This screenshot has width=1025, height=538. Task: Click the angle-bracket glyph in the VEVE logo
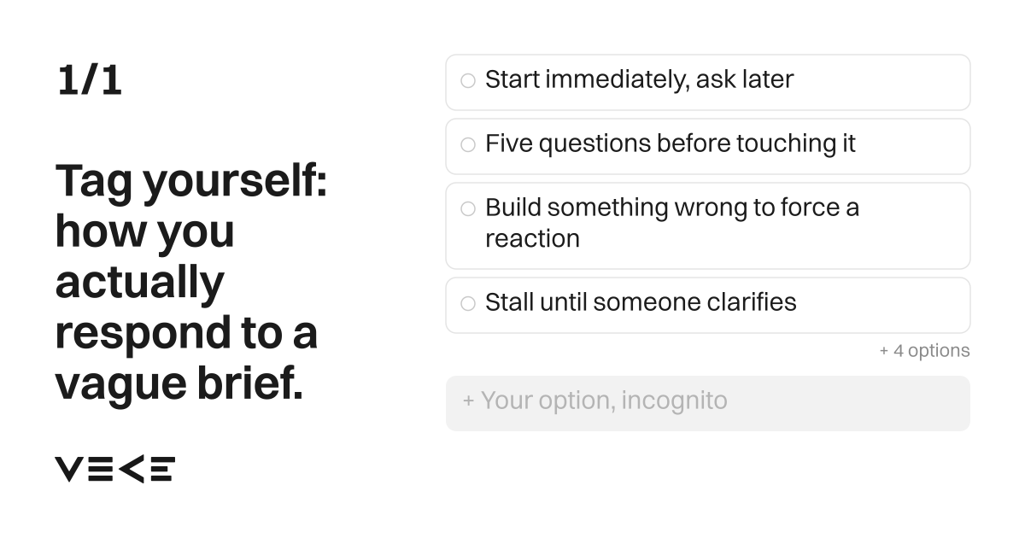[x=132, y=469]
